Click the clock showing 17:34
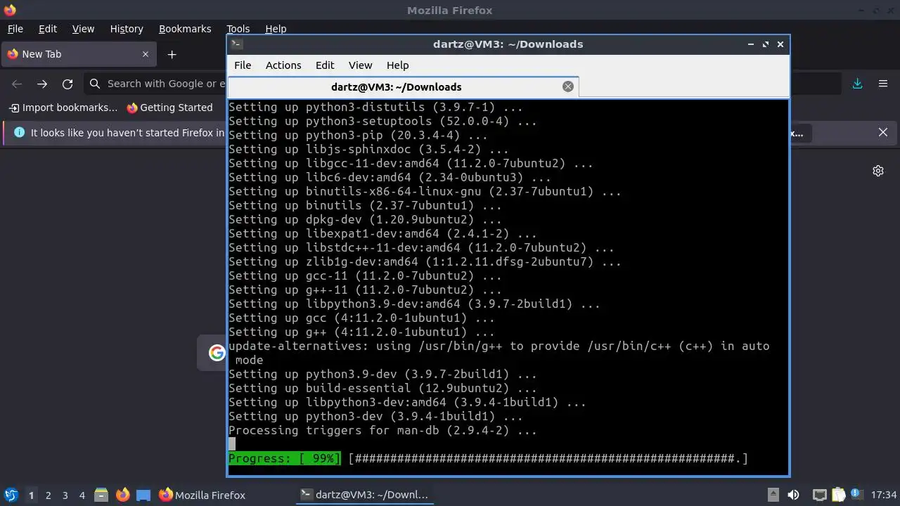Viewport: 900px width, 506px height. (883, 495)
